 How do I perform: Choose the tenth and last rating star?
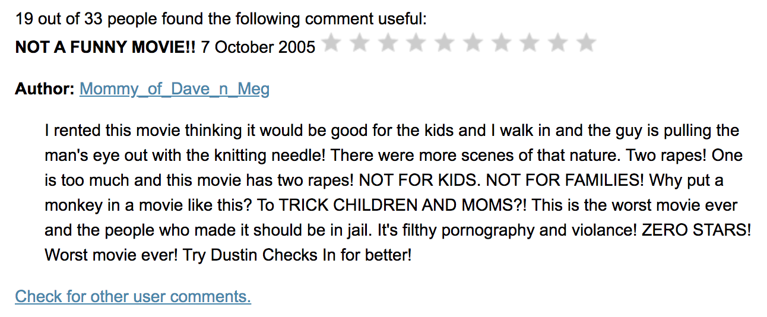pyautogui.click(x=587, y=43)
